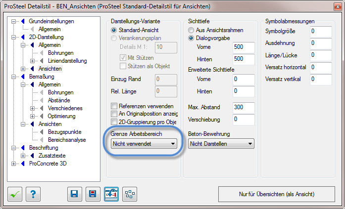
Task: Toggle 2D-Gruppierung pro Objekt checkbox
Action: (114, 122)
